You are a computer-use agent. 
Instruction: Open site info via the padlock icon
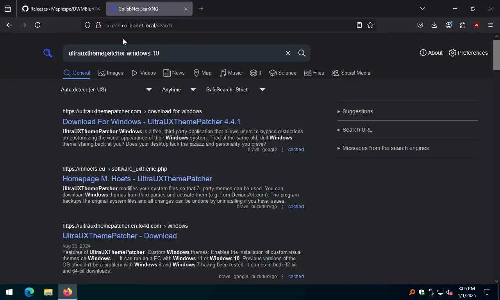point(98,25)
